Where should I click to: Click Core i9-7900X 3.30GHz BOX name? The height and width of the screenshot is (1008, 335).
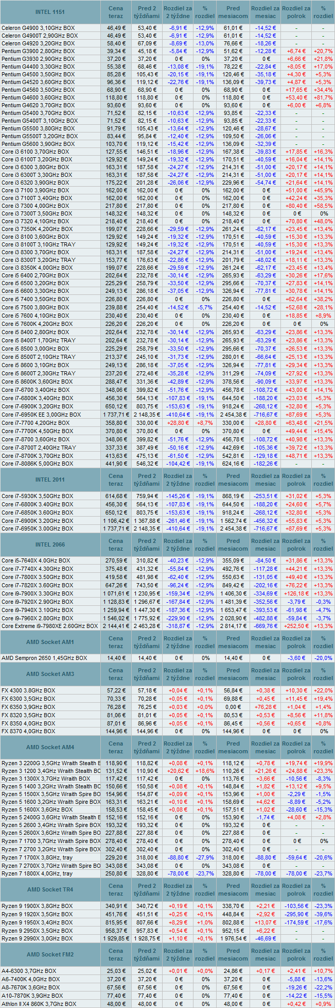pos(38,593)
